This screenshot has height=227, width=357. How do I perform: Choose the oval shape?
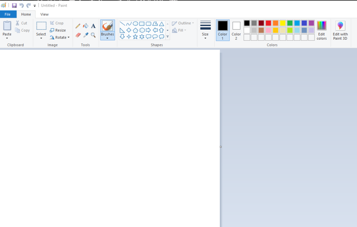coord(135,24)
